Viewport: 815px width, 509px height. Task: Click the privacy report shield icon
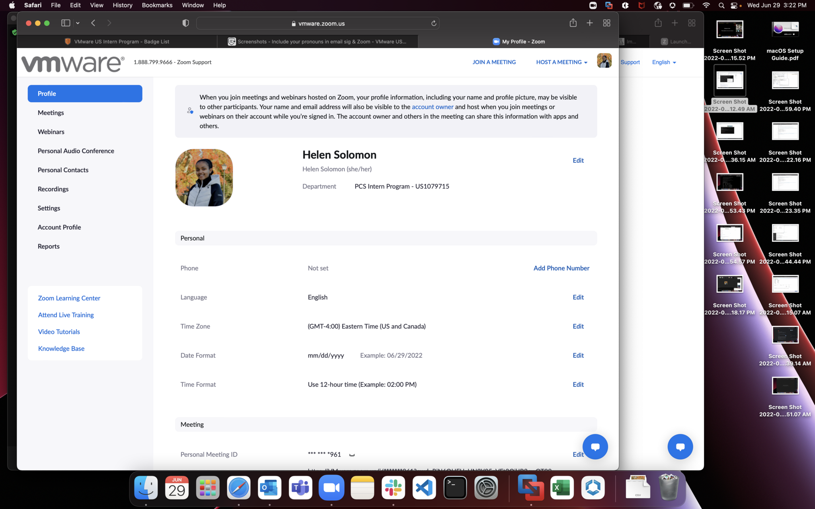click(185, 23)
